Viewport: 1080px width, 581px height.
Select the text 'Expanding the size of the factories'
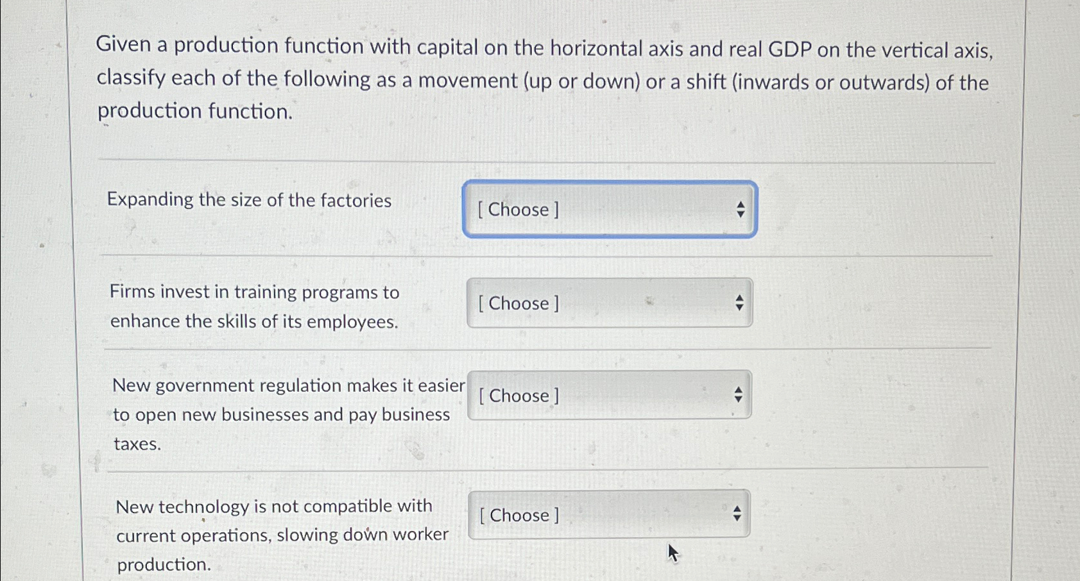(x=249, y=201)
